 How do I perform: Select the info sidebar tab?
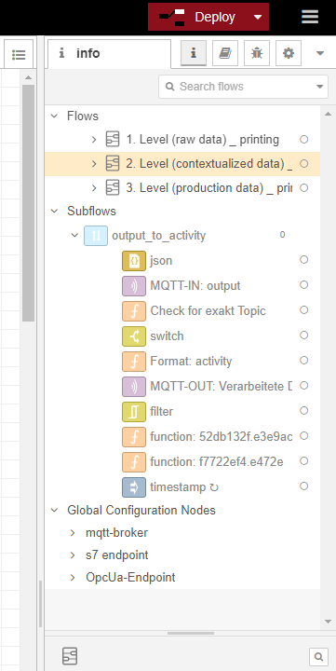pos(109,53)
